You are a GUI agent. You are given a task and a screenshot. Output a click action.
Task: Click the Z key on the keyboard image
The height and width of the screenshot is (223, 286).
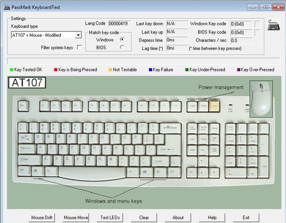click(x=47, y=160)
